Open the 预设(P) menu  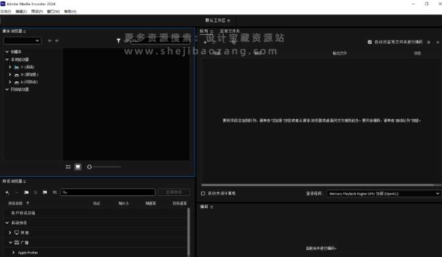click(x=37, y=12)
